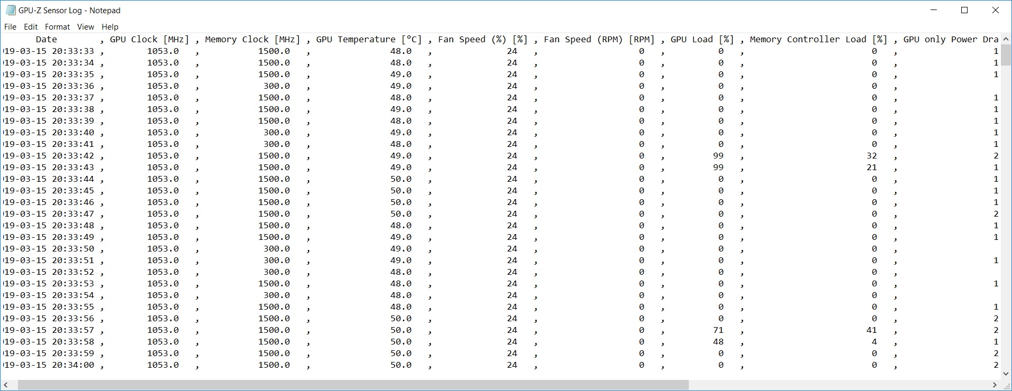This screenshot has height=391, width=1012.
Task: Open the Help menu
Action: tap(110, 27)
